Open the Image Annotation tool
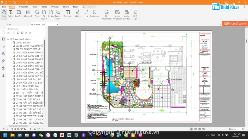This screenshot has width=248, height=139. click(117, 15)
